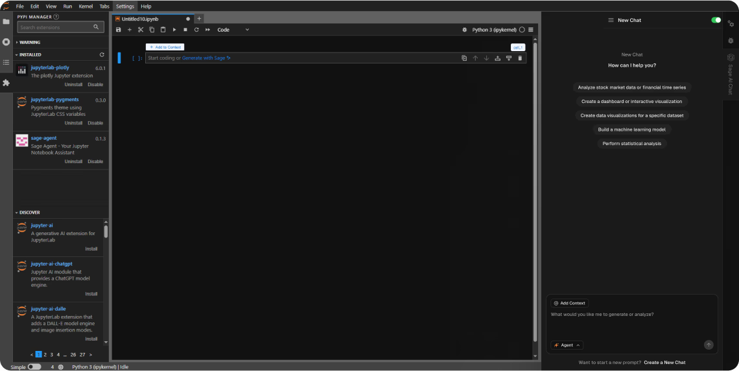The height and width of the screenshot is (371, 739).
Task: Open the cell type Code dropdown
Action: pyautogui.click(x=233, y=30)
